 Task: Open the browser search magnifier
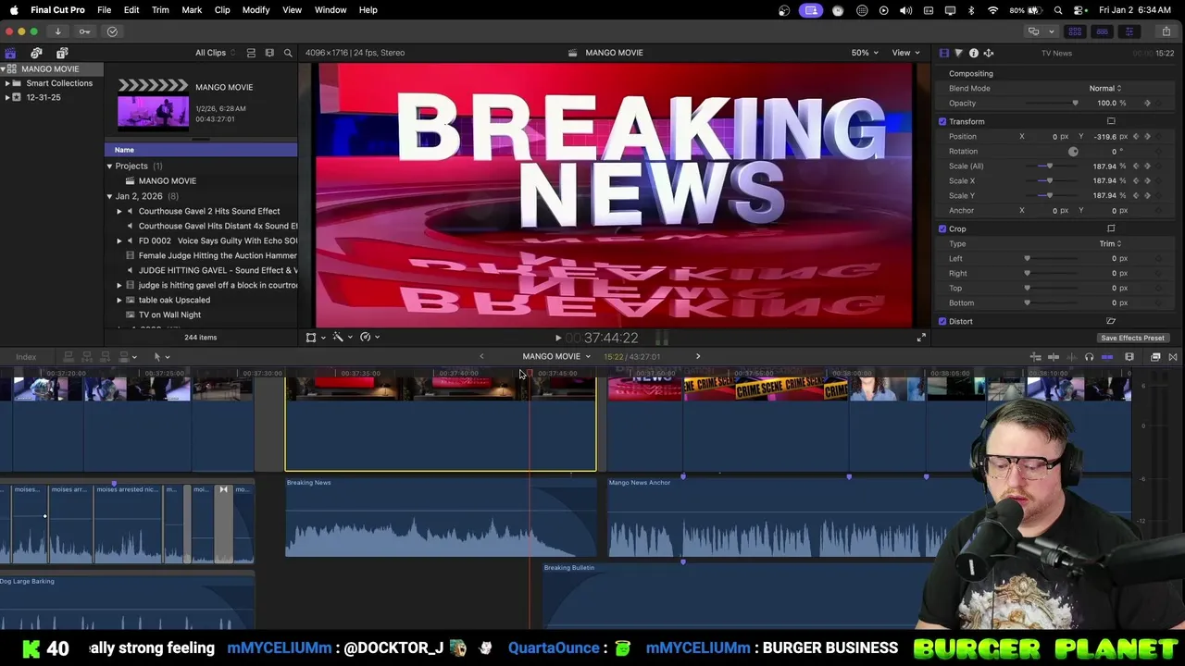click(x=288, y=53)
